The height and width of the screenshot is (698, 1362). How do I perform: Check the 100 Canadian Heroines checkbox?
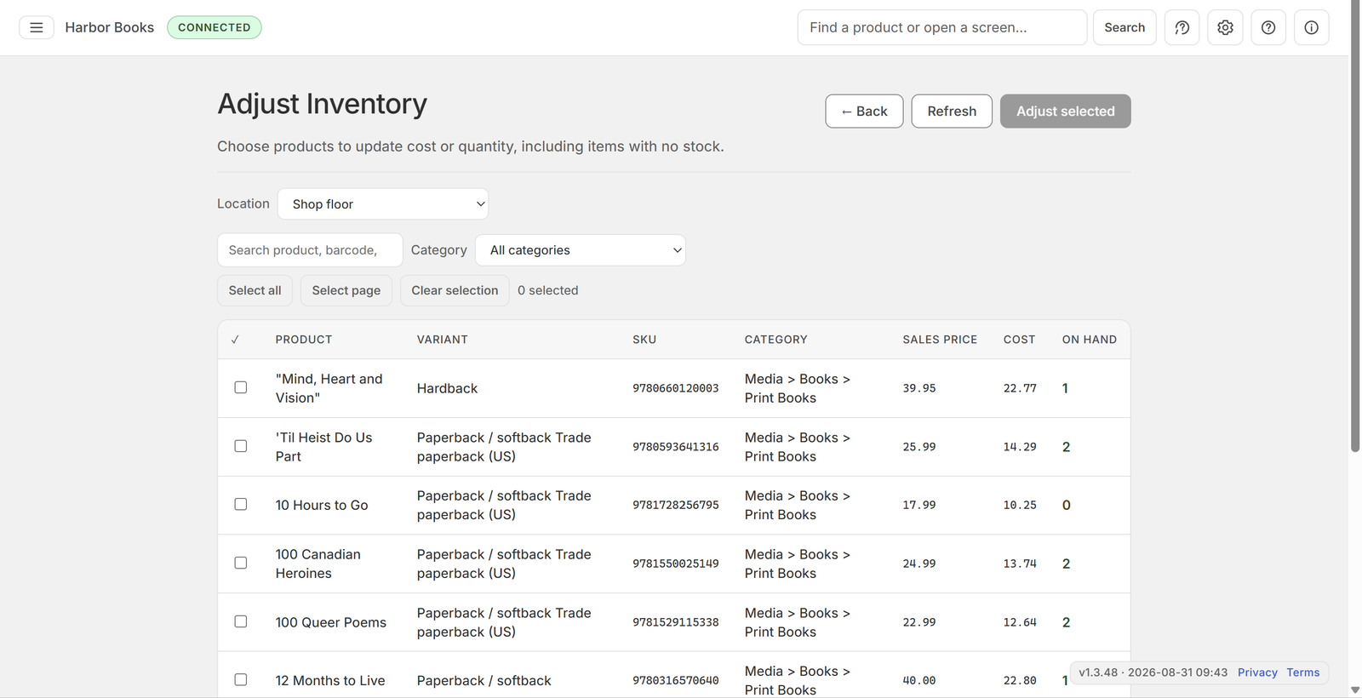click(x=241, y=563)
